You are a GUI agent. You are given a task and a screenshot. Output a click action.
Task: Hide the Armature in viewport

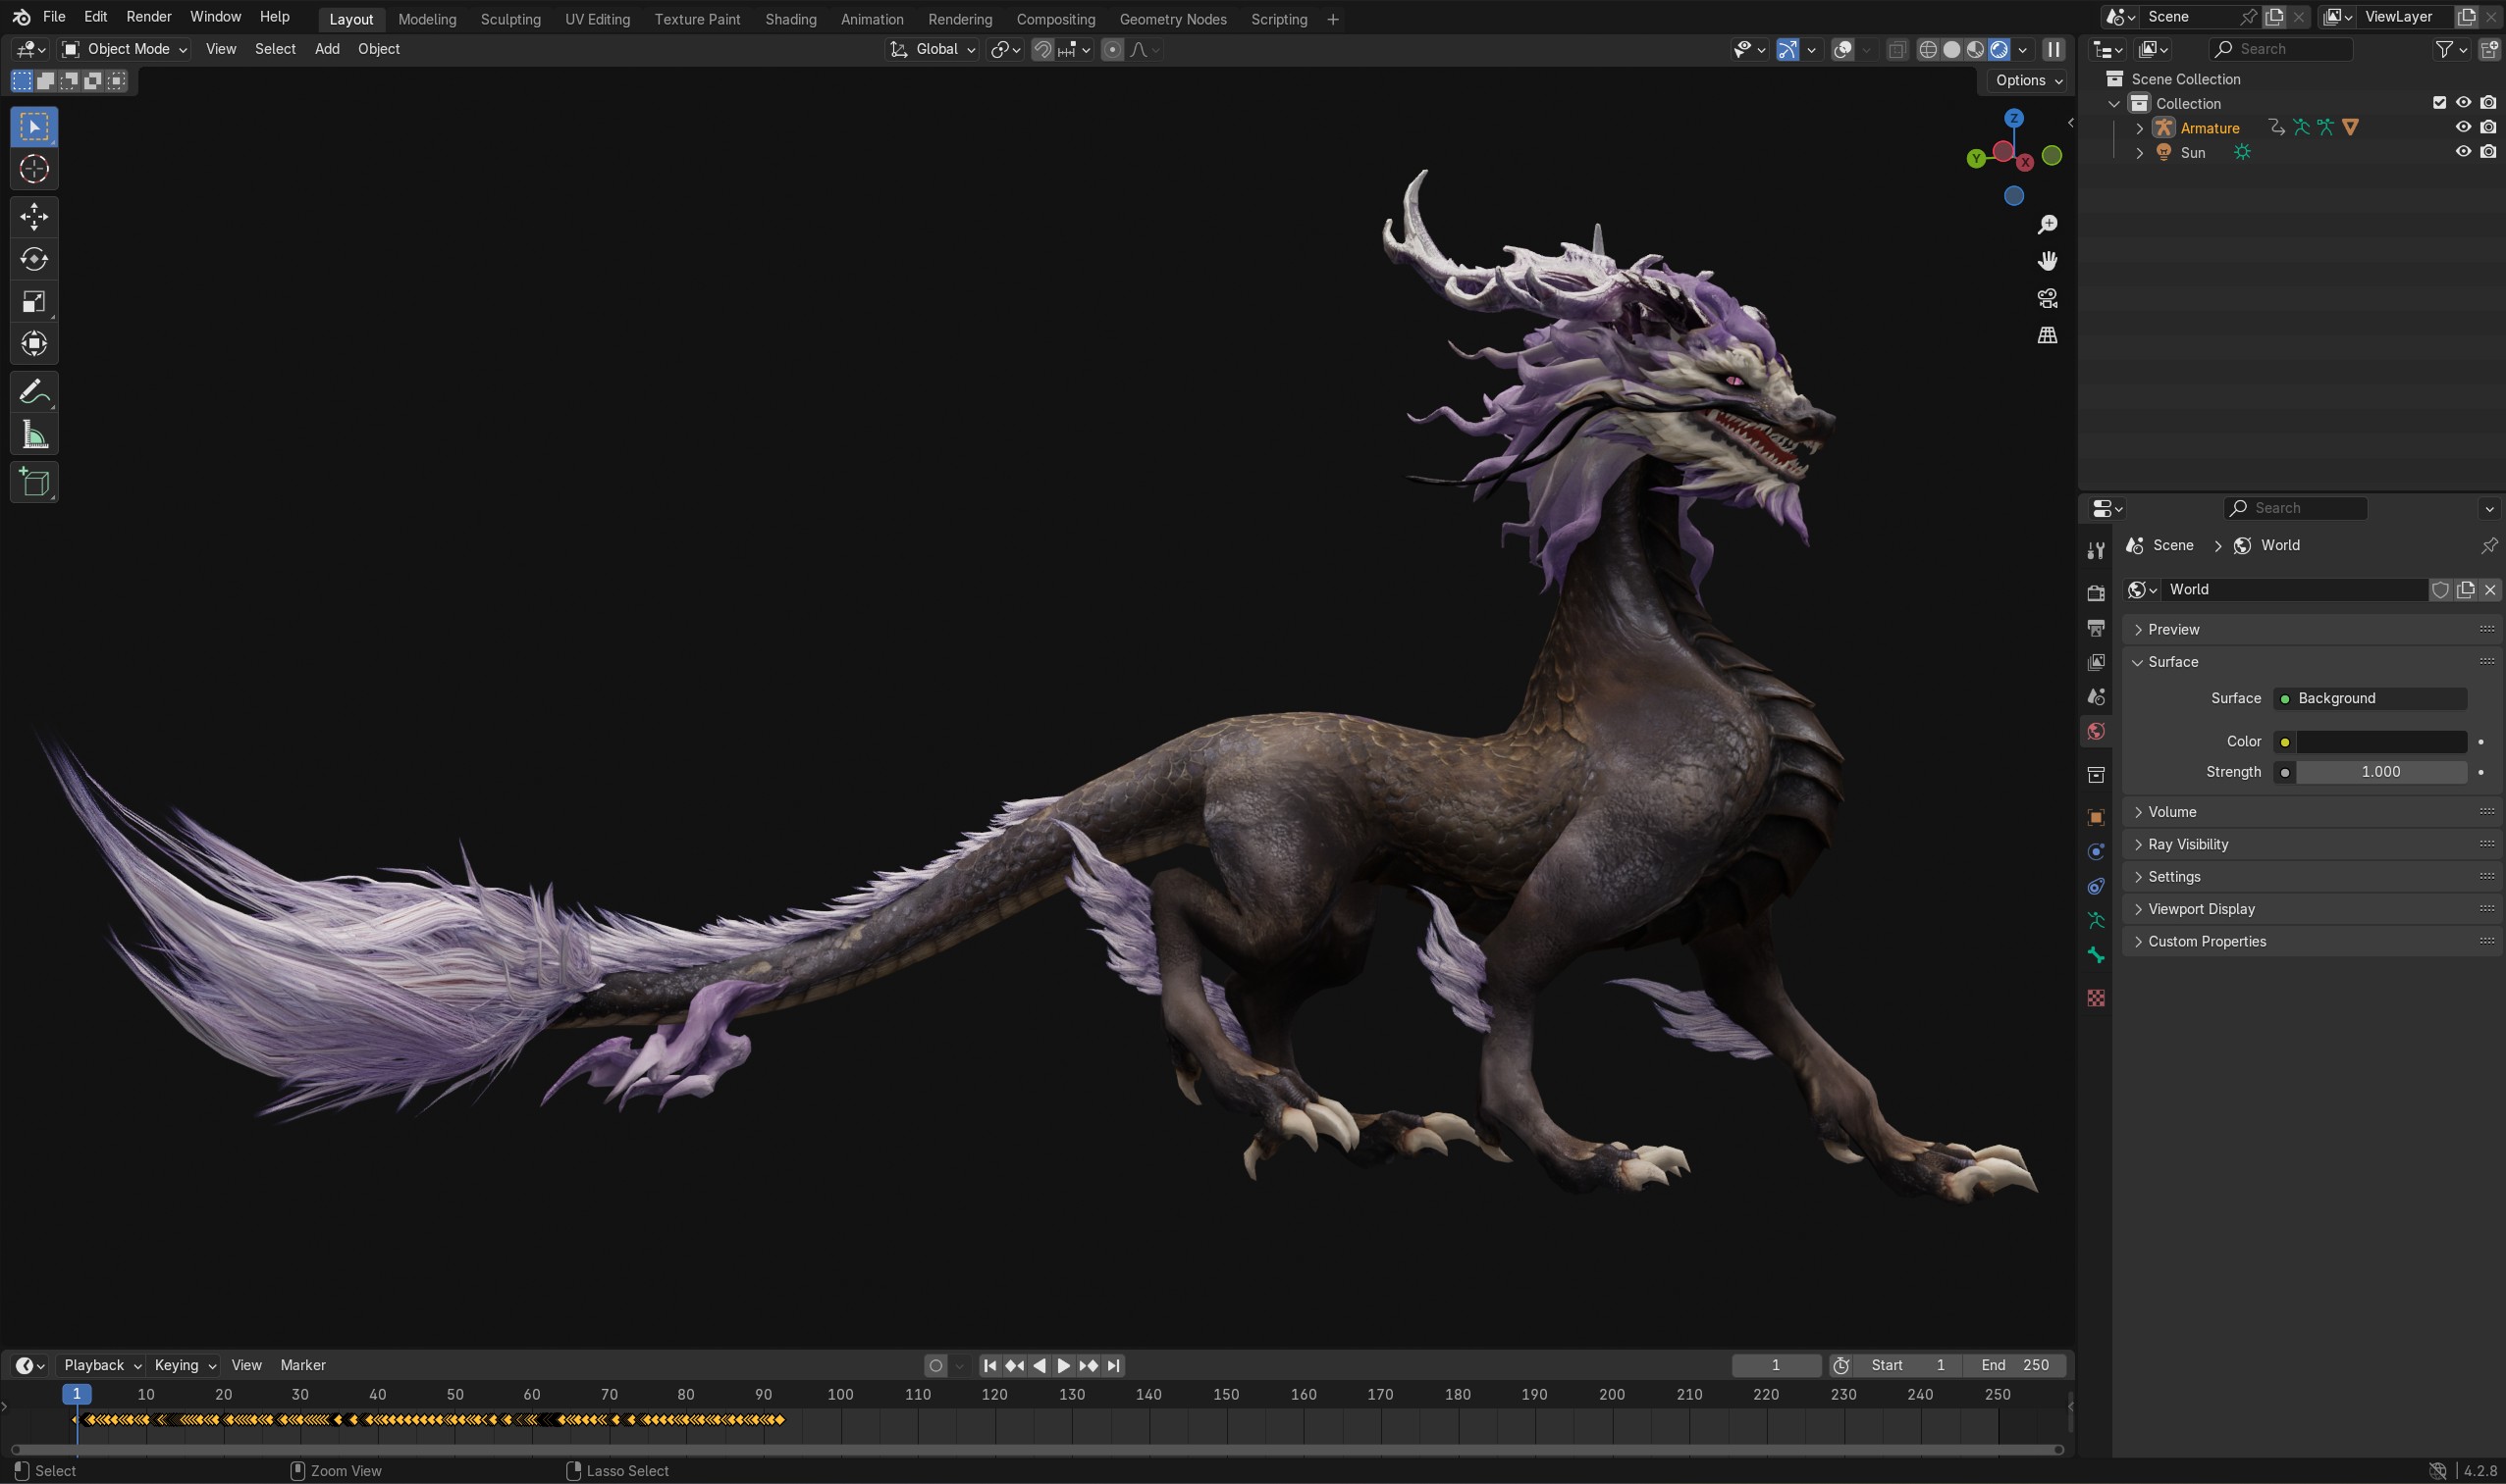(x=2463, y=127)
